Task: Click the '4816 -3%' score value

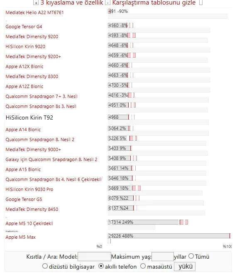Action: tap(118, 95)
